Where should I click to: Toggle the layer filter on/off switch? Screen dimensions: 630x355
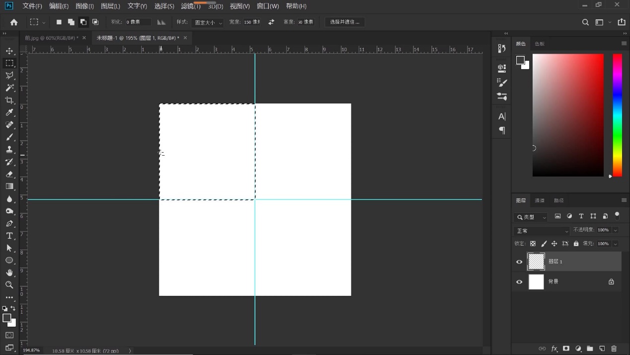(x=617, y=216)
